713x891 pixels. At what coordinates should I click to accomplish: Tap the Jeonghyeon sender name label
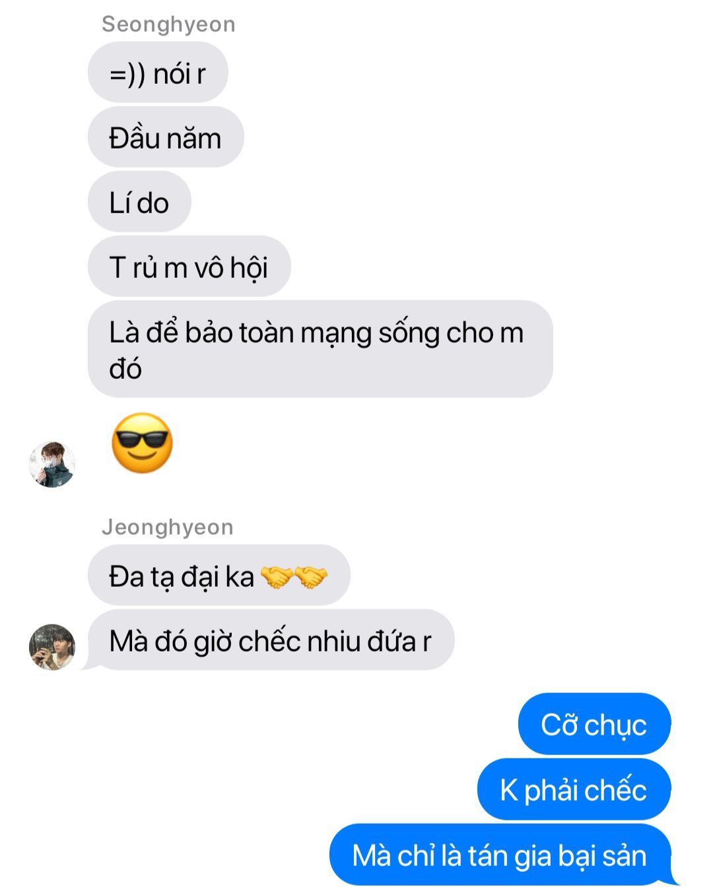168,527
